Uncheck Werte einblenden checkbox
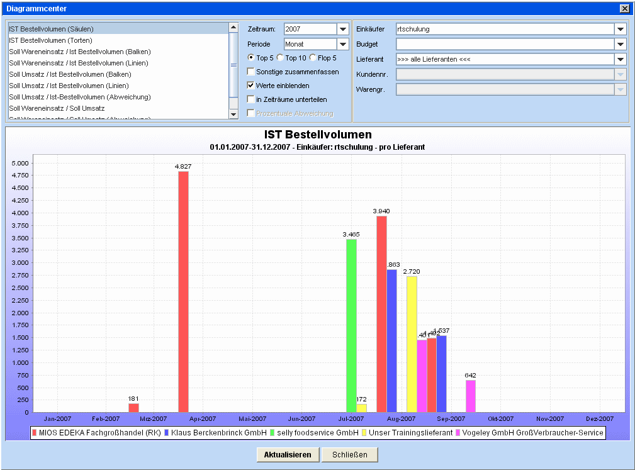The image size is (635, 470). tap(251, 86)
